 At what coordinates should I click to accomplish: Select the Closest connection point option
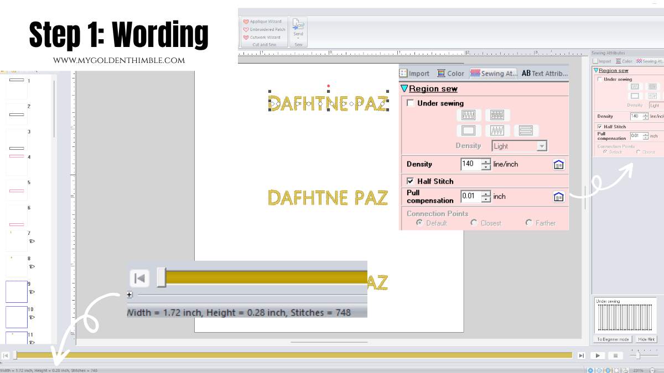point(474,222)
